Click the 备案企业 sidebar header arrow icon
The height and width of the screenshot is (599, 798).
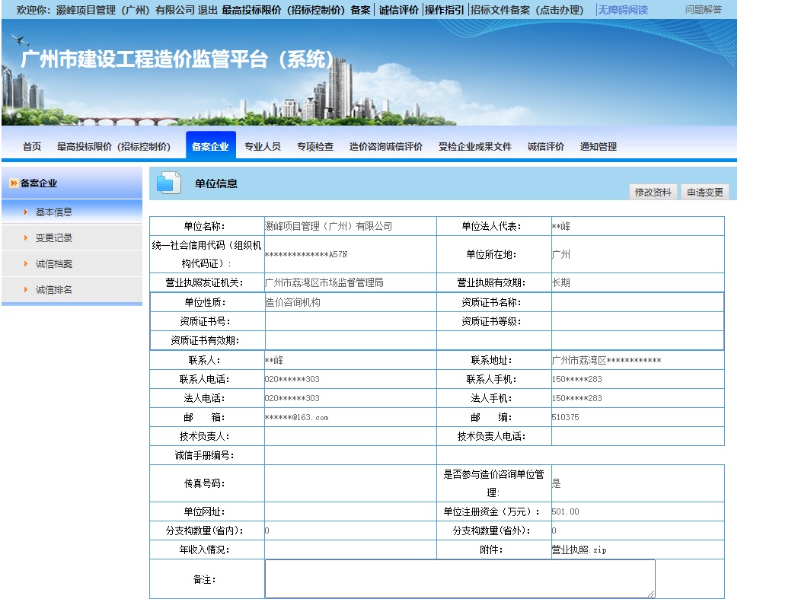(14, 183)
